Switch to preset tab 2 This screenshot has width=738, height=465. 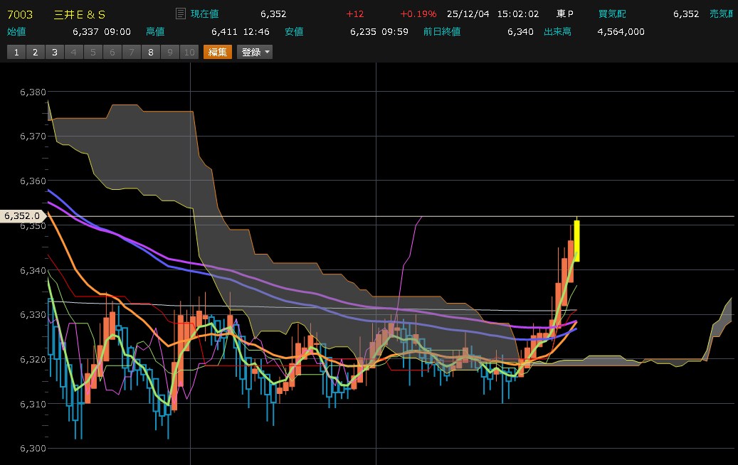point(35,52)
